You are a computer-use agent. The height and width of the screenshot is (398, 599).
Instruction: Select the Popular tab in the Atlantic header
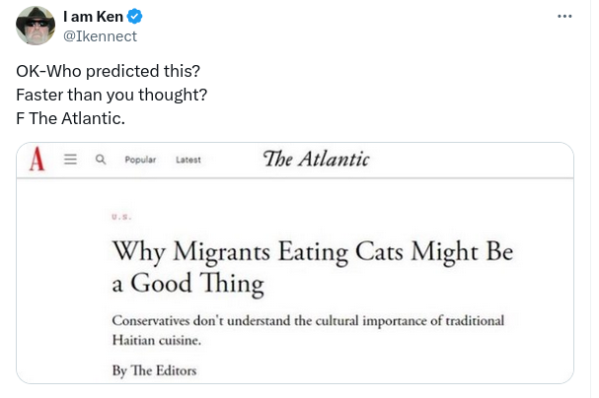click(x=140, y=160)
